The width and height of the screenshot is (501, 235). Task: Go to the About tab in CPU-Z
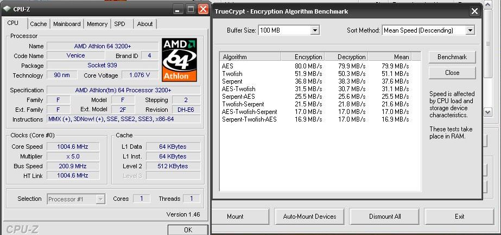point(145,24)
